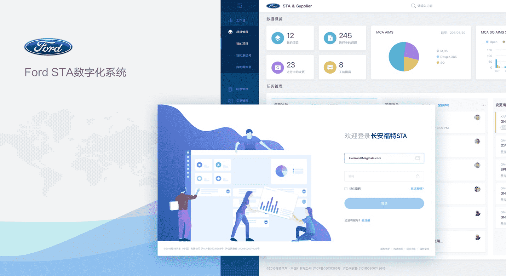Viewport: 506px width, 276px height.
Task: Open the three-dot more options menu
Action: click(x=483, y=105)
